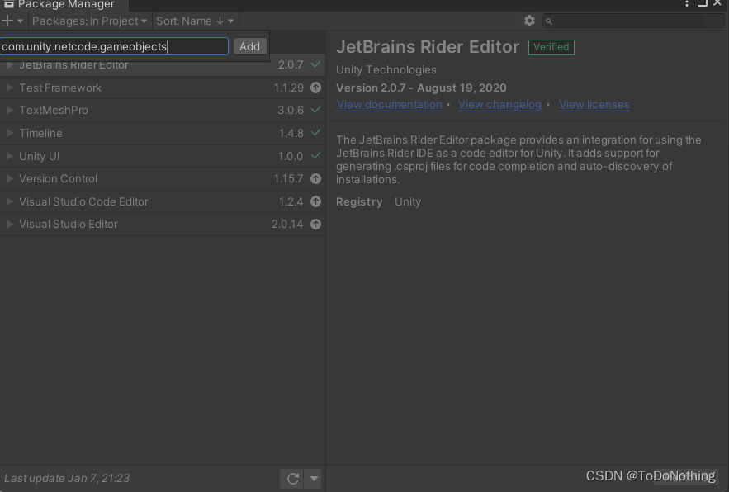729x492 pixels.
Task: Click the Package Manager tab title
Action: click(x=66, y=4)
